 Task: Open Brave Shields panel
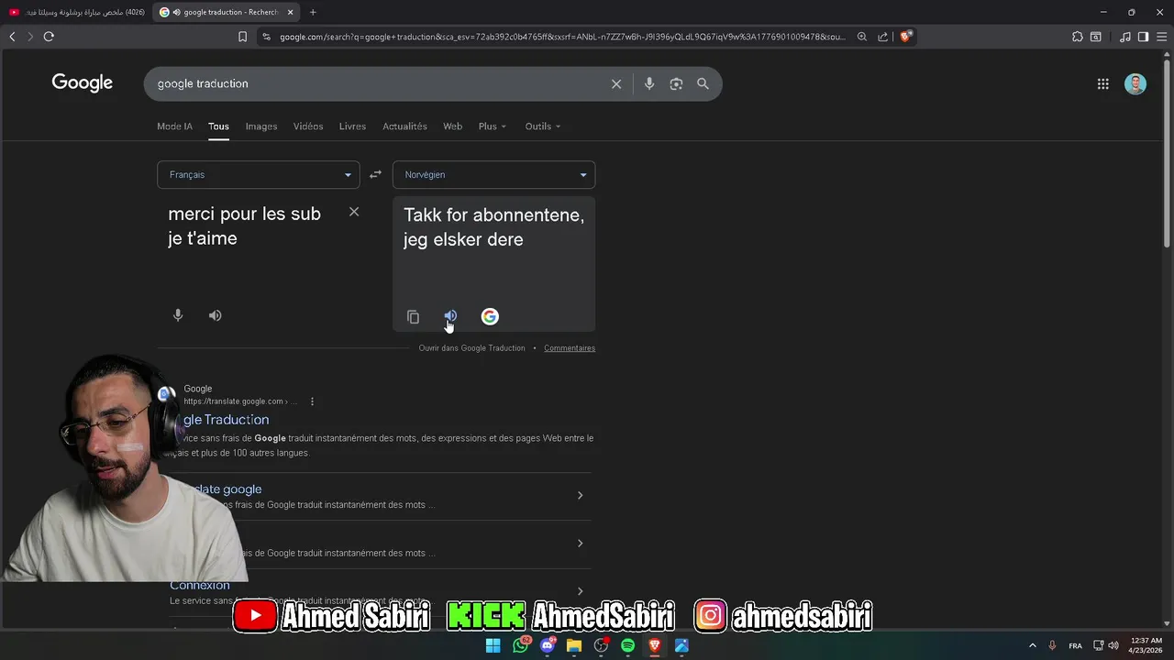pyautogui.click(x=905, y=37)
